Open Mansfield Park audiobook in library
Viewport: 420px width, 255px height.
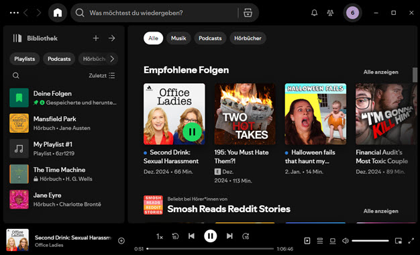pyautogui.click(x=64, y=123)
